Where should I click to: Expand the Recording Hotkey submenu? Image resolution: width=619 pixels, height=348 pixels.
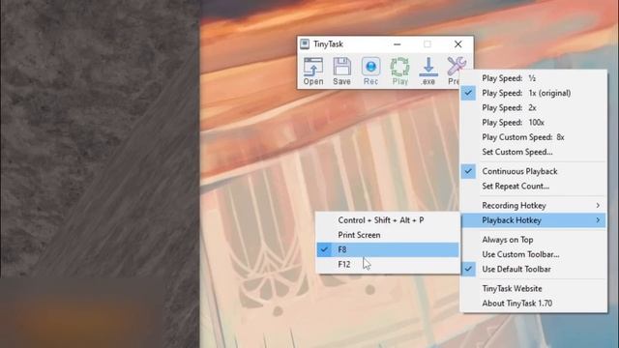pos(534,206)
